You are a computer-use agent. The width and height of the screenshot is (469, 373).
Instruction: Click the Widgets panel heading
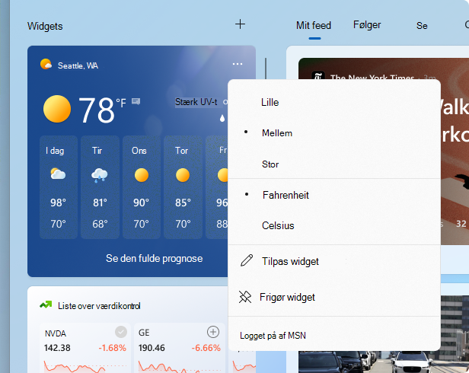45,26
